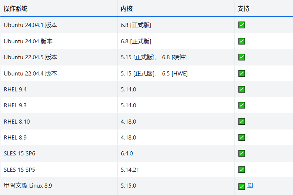The width and height of the screenshot is (293, 195).
Task: Click kernel value 6.4.0
Action: [x=127, y=154]
